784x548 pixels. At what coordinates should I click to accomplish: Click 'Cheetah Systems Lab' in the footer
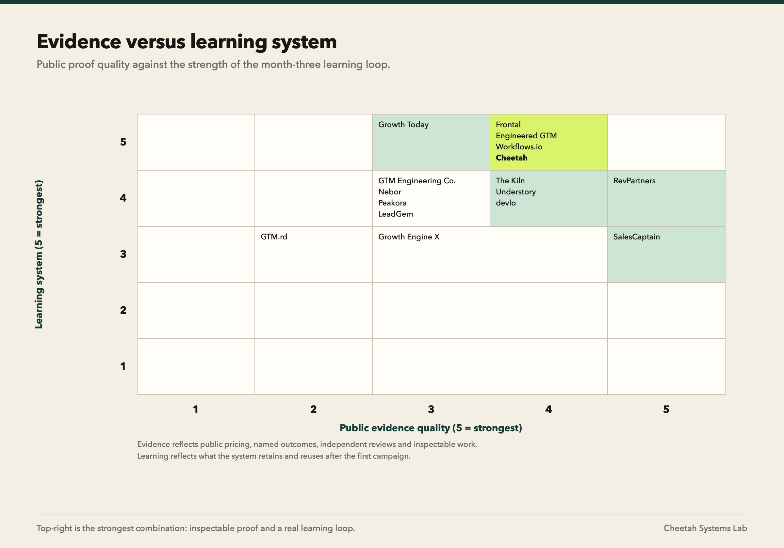[705, 528]
